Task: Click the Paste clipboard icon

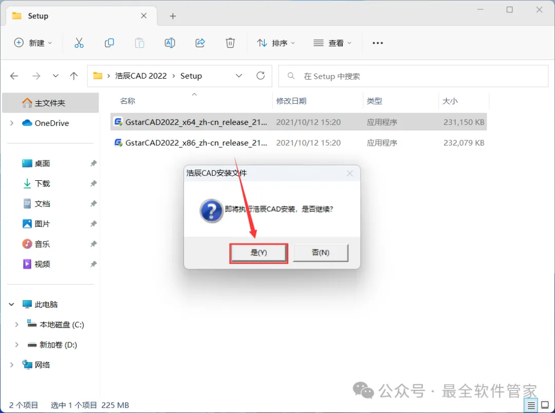Action: (x=139, y=43)
